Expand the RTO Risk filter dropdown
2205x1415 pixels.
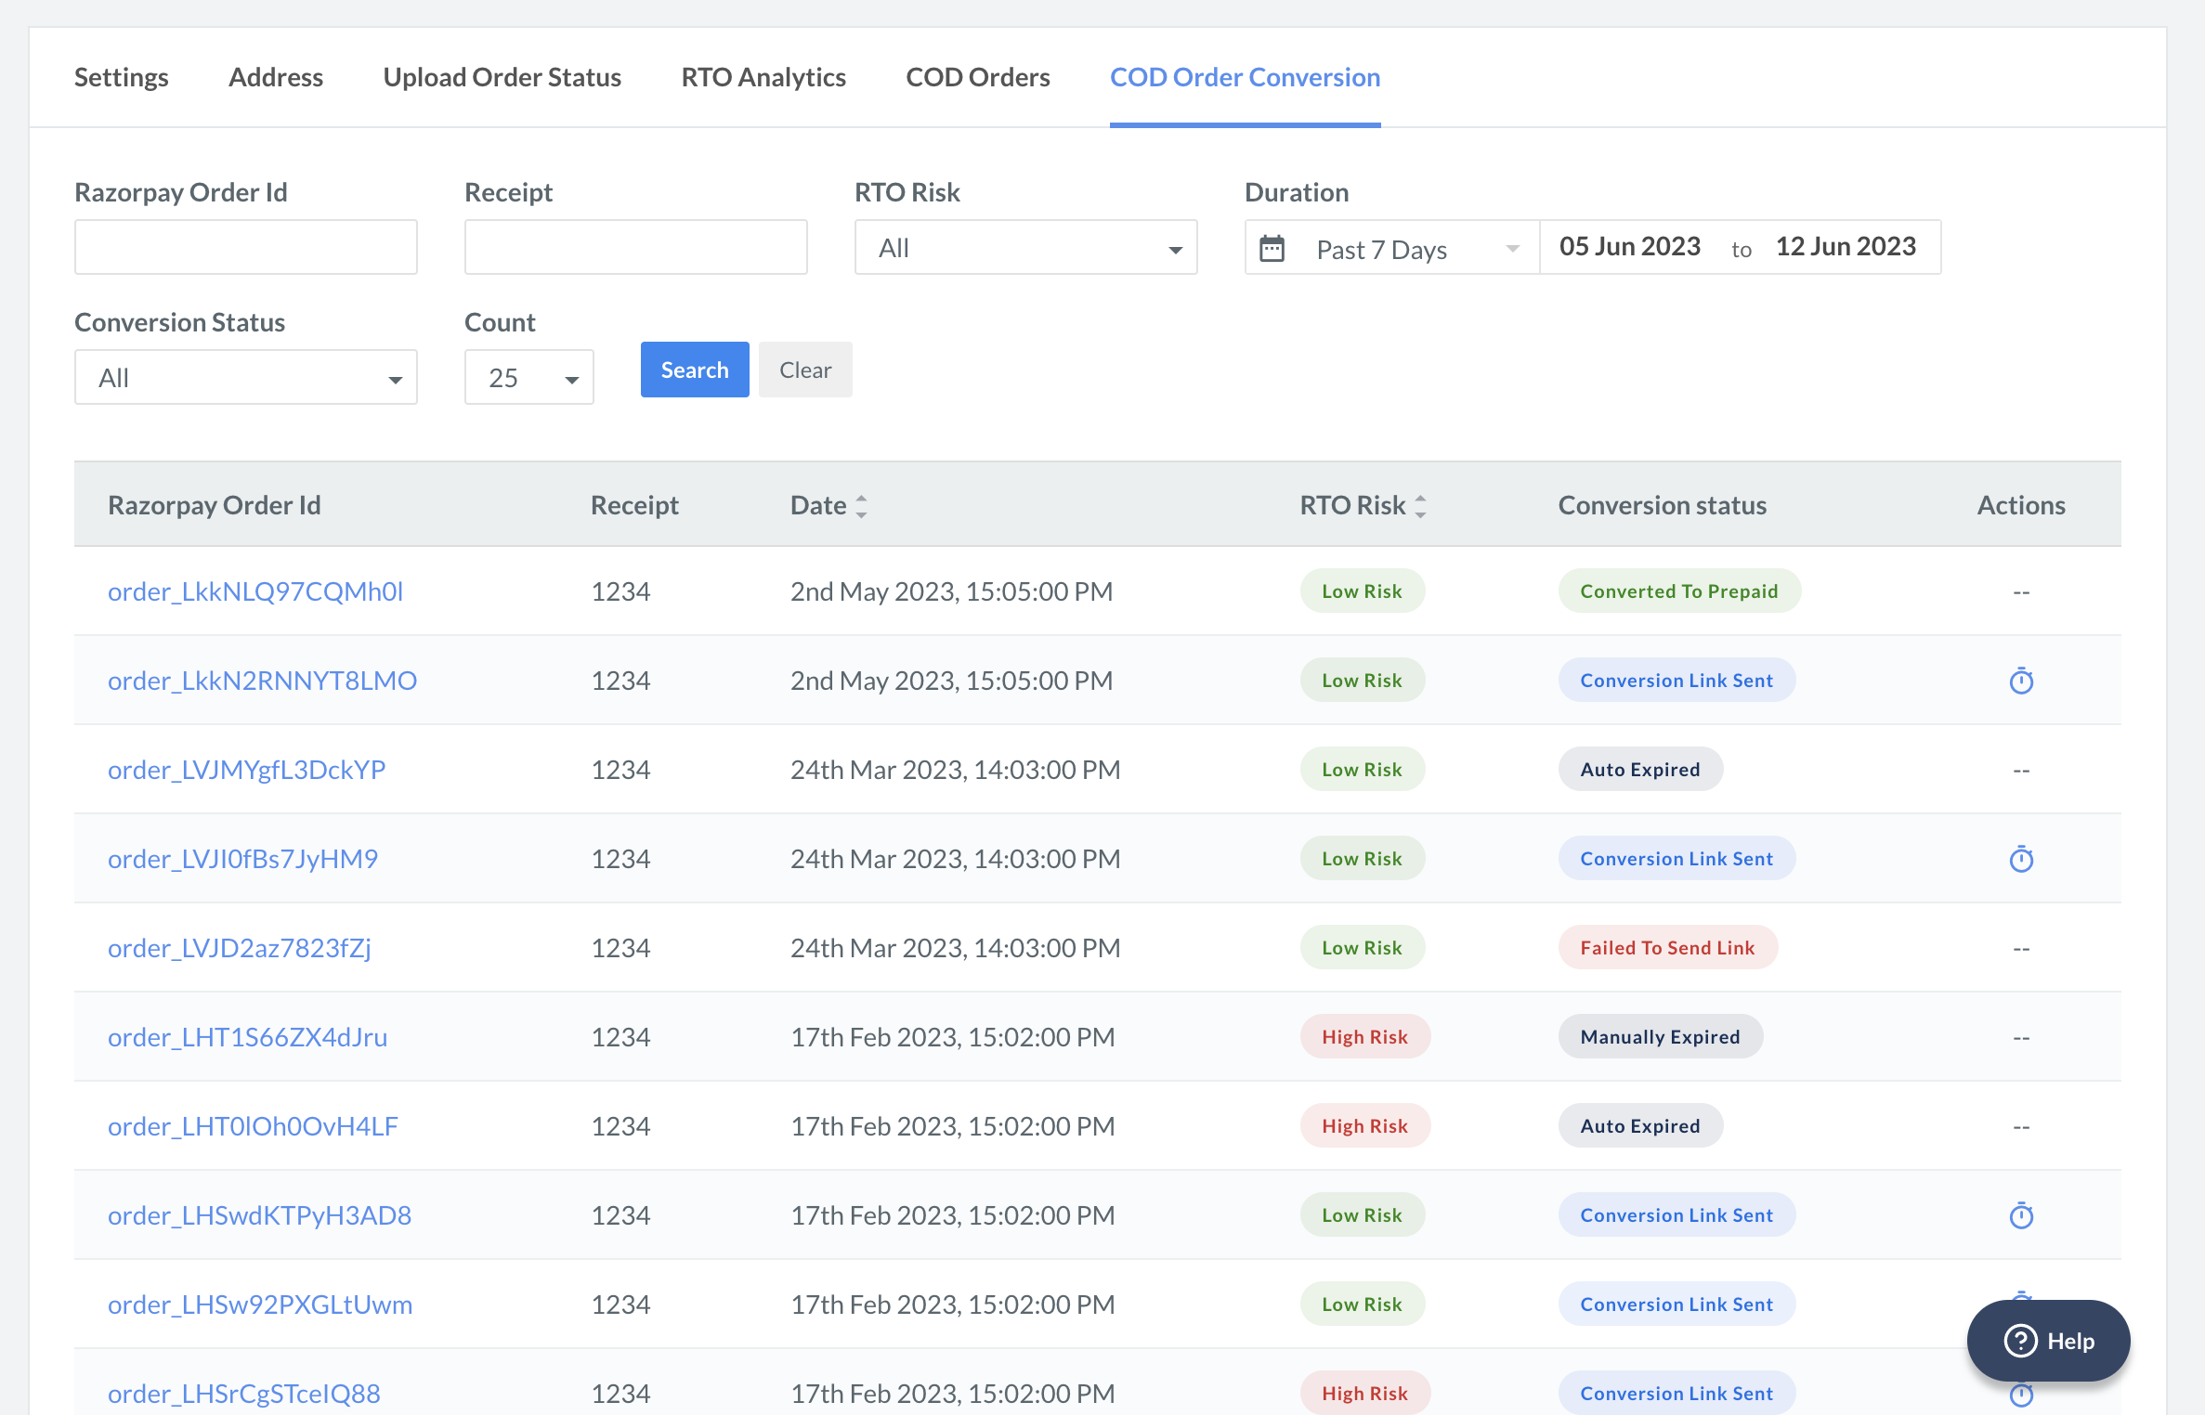(1025, 247)
